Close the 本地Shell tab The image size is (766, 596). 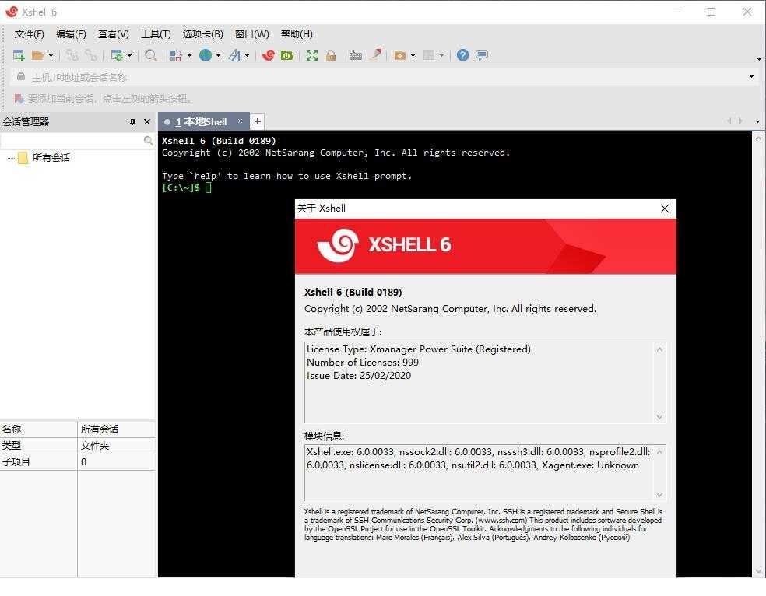[240, 121]
